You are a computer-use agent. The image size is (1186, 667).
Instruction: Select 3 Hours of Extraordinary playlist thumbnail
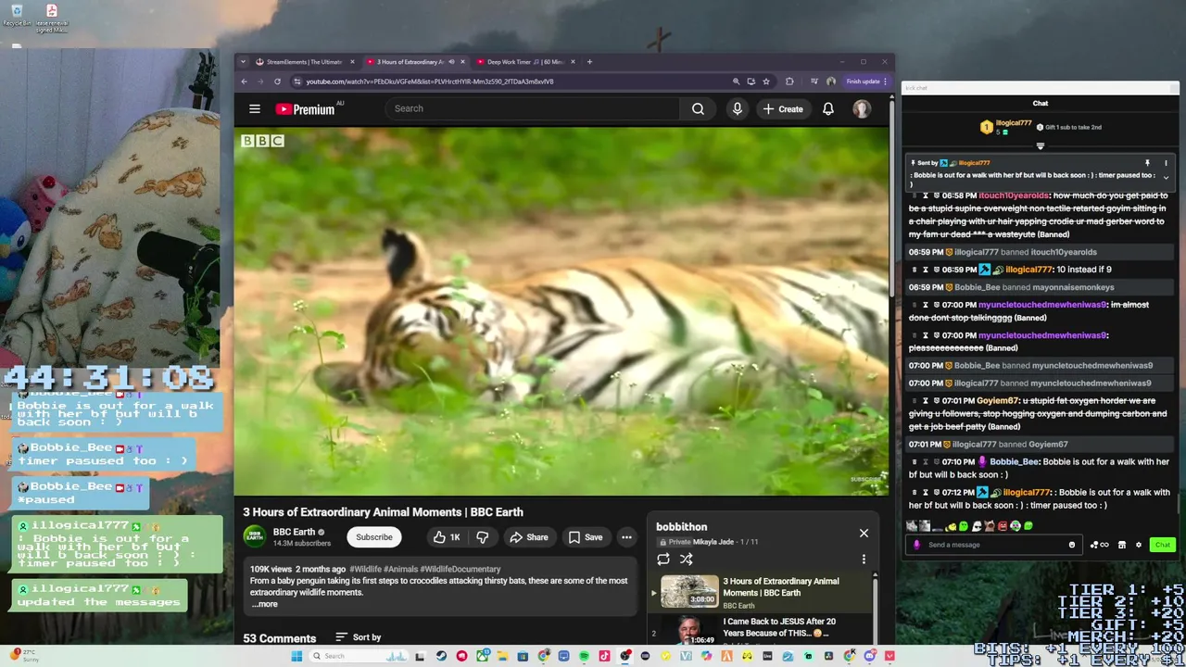click(689, 591)
